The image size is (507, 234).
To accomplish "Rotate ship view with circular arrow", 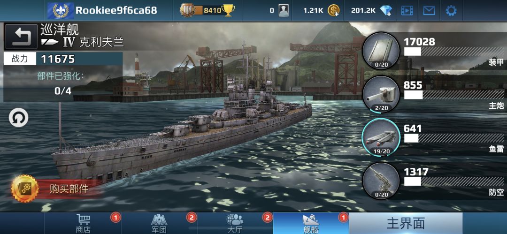I will point(18,118).
